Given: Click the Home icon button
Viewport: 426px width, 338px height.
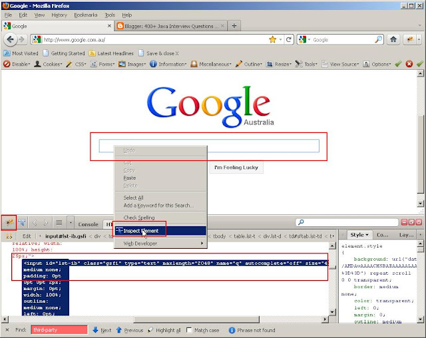Looking at the screenshot, I should 393,40.
